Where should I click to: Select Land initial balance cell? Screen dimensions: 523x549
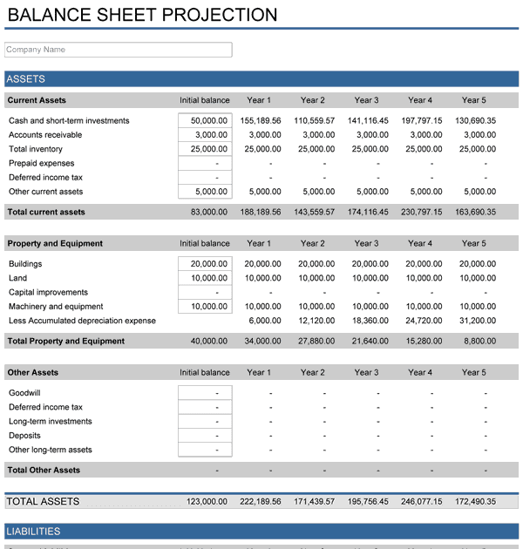(205, 278)
